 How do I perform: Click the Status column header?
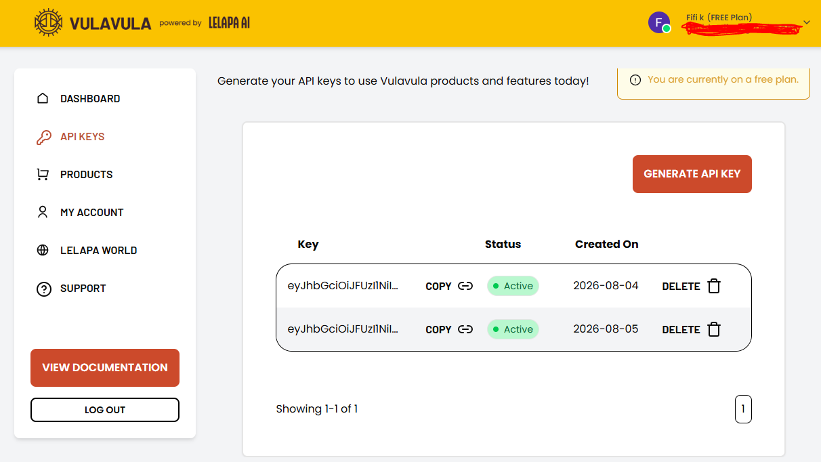503,244
